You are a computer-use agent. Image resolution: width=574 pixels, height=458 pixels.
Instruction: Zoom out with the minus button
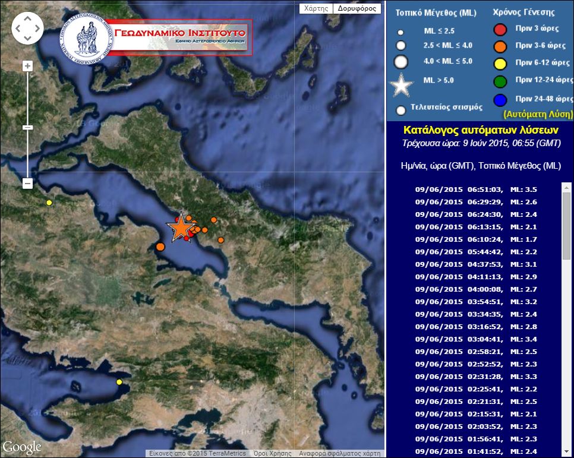(x=27, y=184)
